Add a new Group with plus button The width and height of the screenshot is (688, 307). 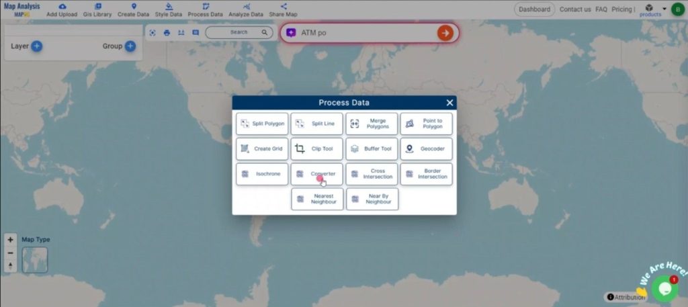[x=130, y=46]
